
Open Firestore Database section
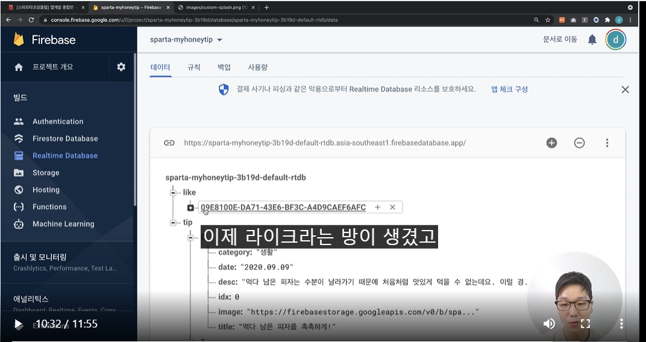point(65,138)
